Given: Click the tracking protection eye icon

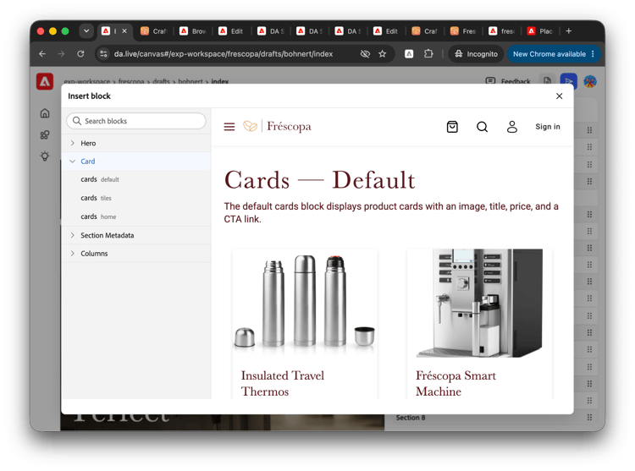Looking at the screenshot, I should [365, 54].
